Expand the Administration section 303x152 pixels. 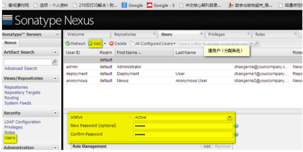tap(55, 147)
